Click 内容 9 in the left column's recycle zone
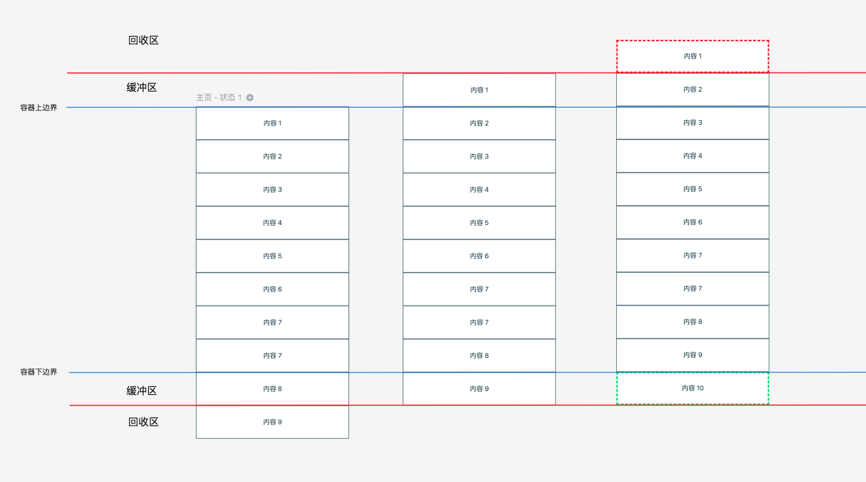Screen dimensions: 866x482 click(x=272, y=422)
